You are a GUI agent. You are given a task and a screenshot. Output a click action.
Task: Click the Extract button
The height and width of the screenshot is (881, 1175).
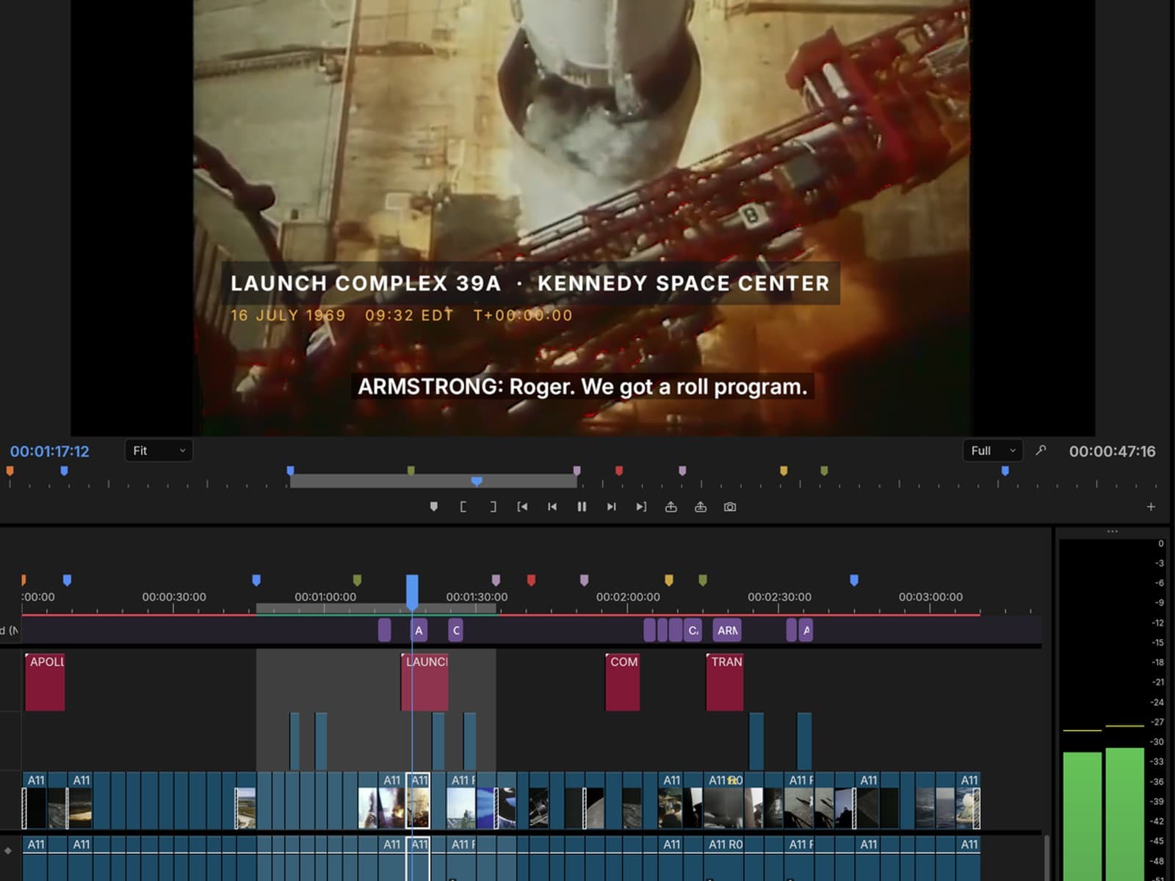coord(701,507)
